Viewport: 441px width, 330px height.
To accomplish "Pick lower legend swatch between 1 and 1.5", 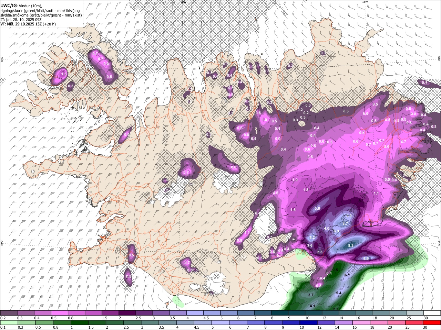I will 80,322.
